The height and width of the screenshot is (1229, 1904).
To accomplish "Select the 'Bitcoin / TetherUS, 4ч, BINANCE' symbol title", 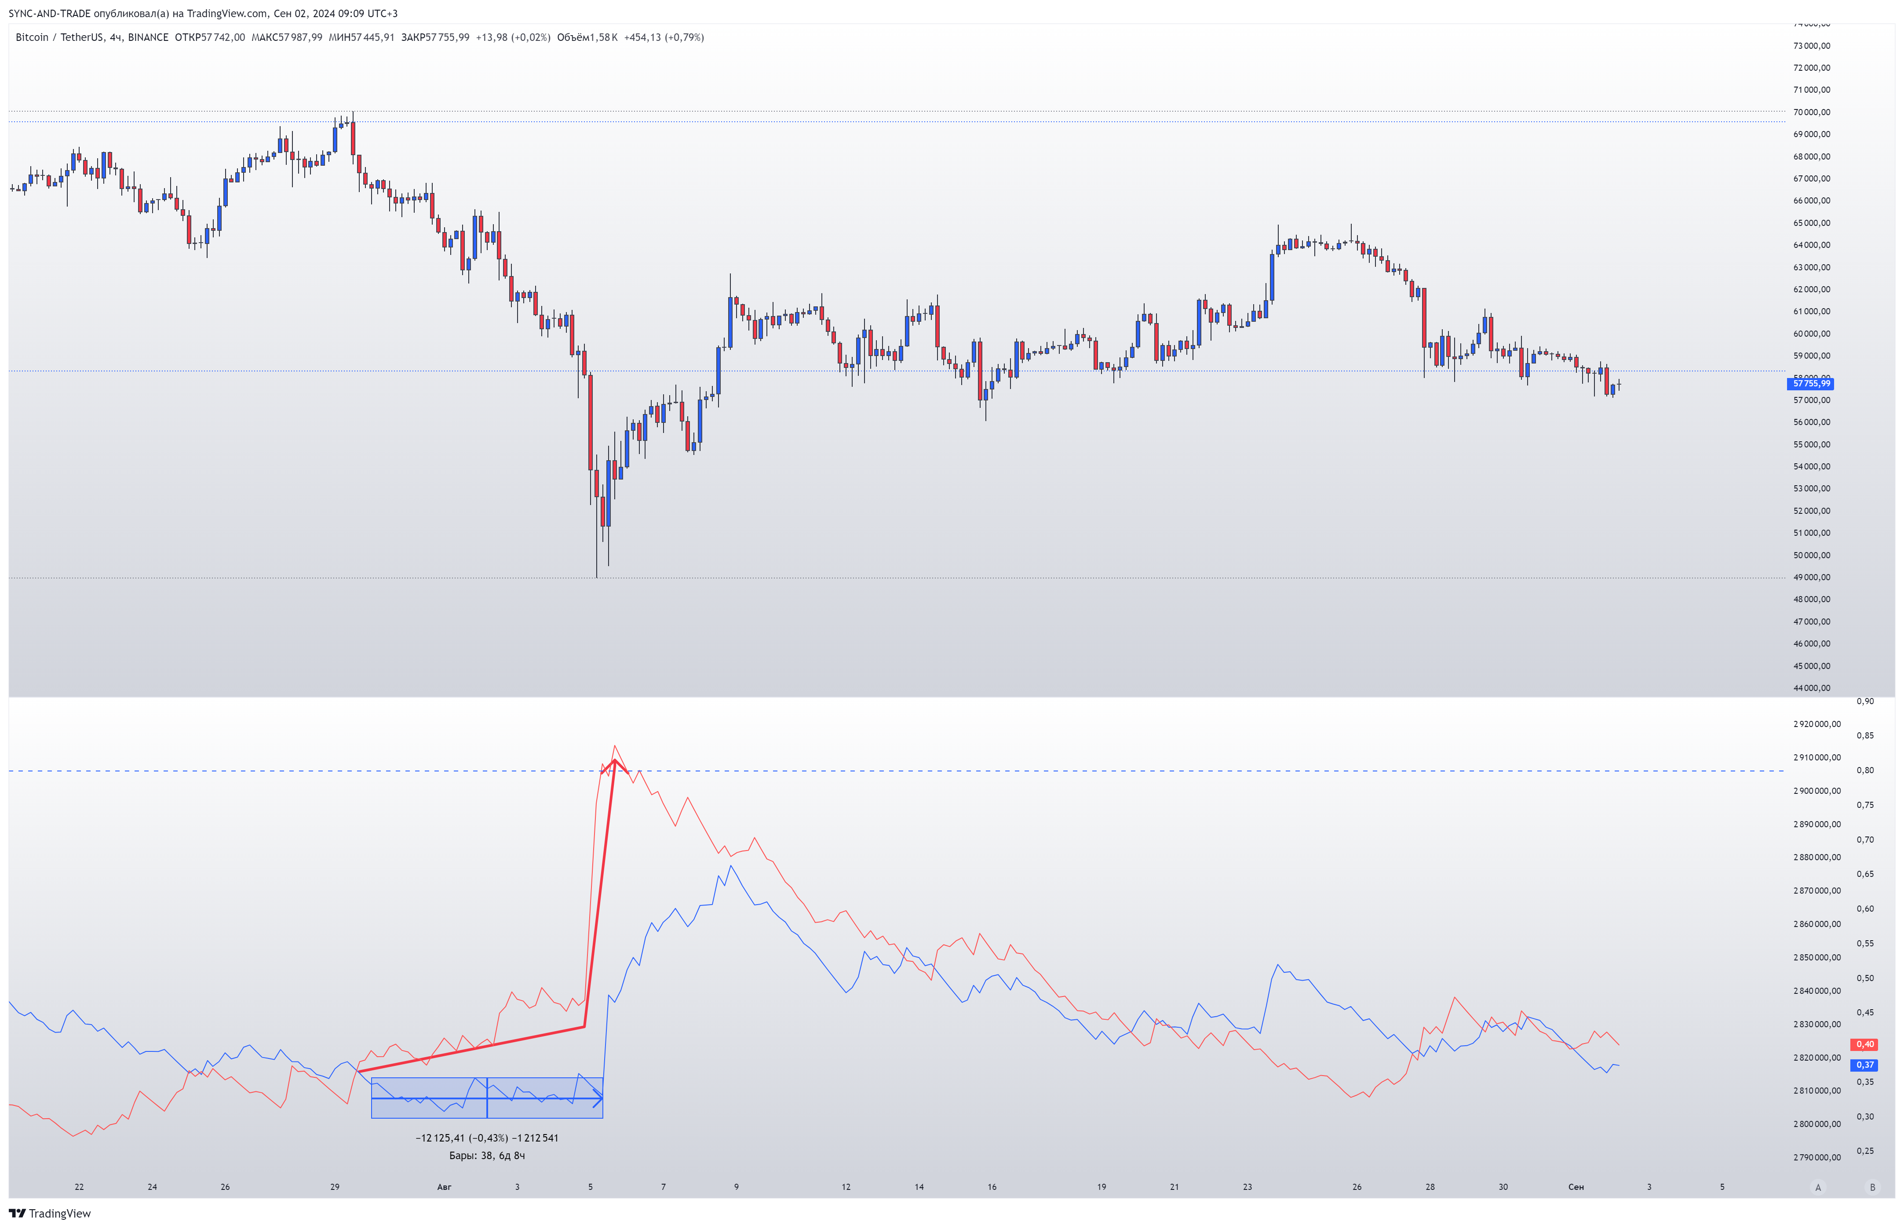I will [x=92, y=37].
